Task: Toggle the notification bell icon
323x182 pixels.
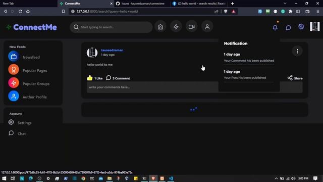Action: point(275,27)
